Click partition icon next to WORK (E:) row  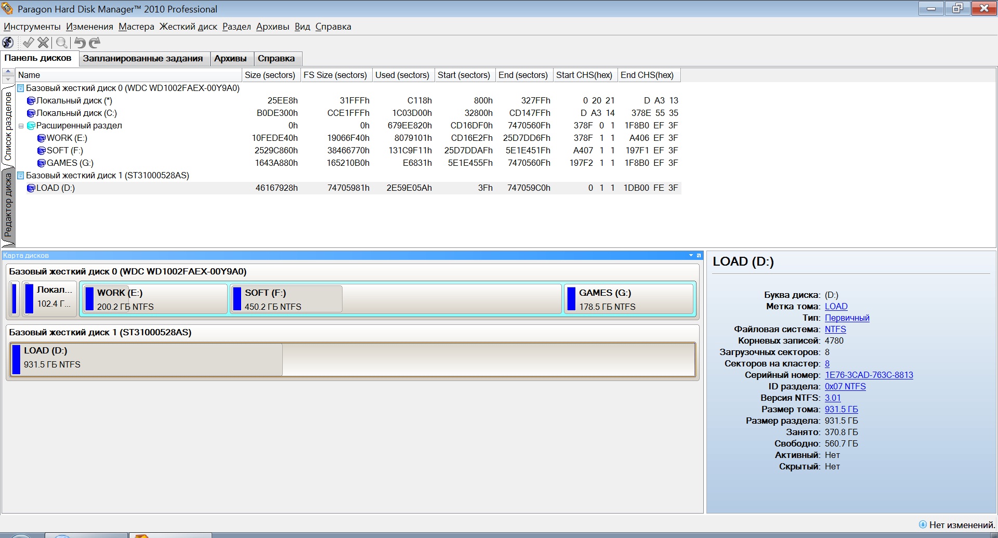[42, 138]
